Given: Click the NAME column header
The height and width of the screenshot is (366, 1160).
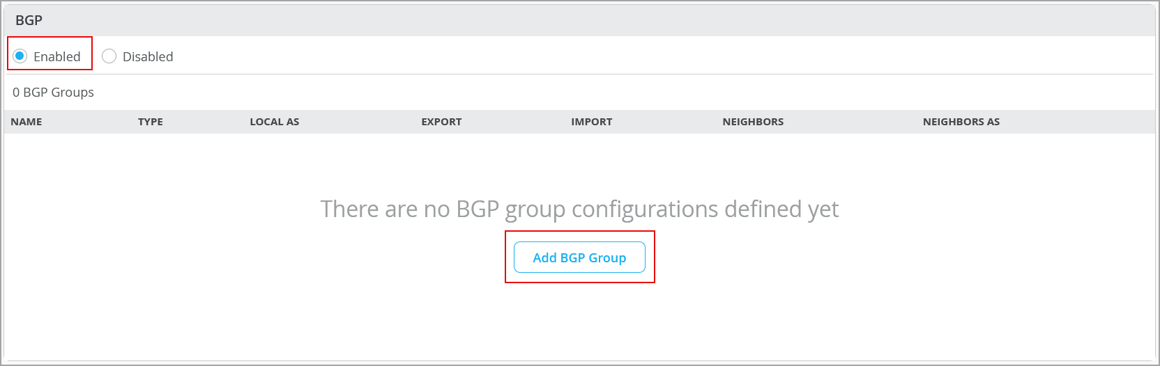Looking at the screenshot, I should (26, 122).
